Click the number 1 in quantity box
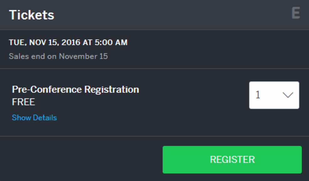This screenshot has height=181, width=309. point(258,95)
